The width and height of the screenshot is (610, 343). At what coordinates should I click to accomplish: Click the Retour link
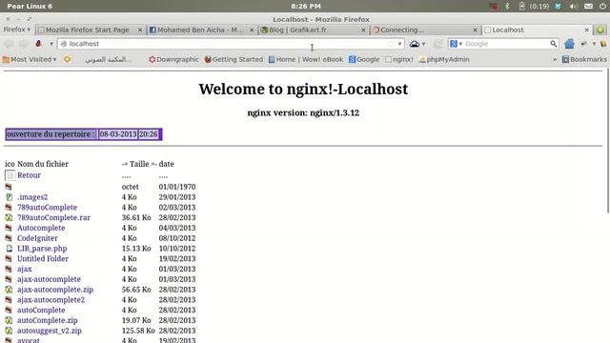pos(29,175)
